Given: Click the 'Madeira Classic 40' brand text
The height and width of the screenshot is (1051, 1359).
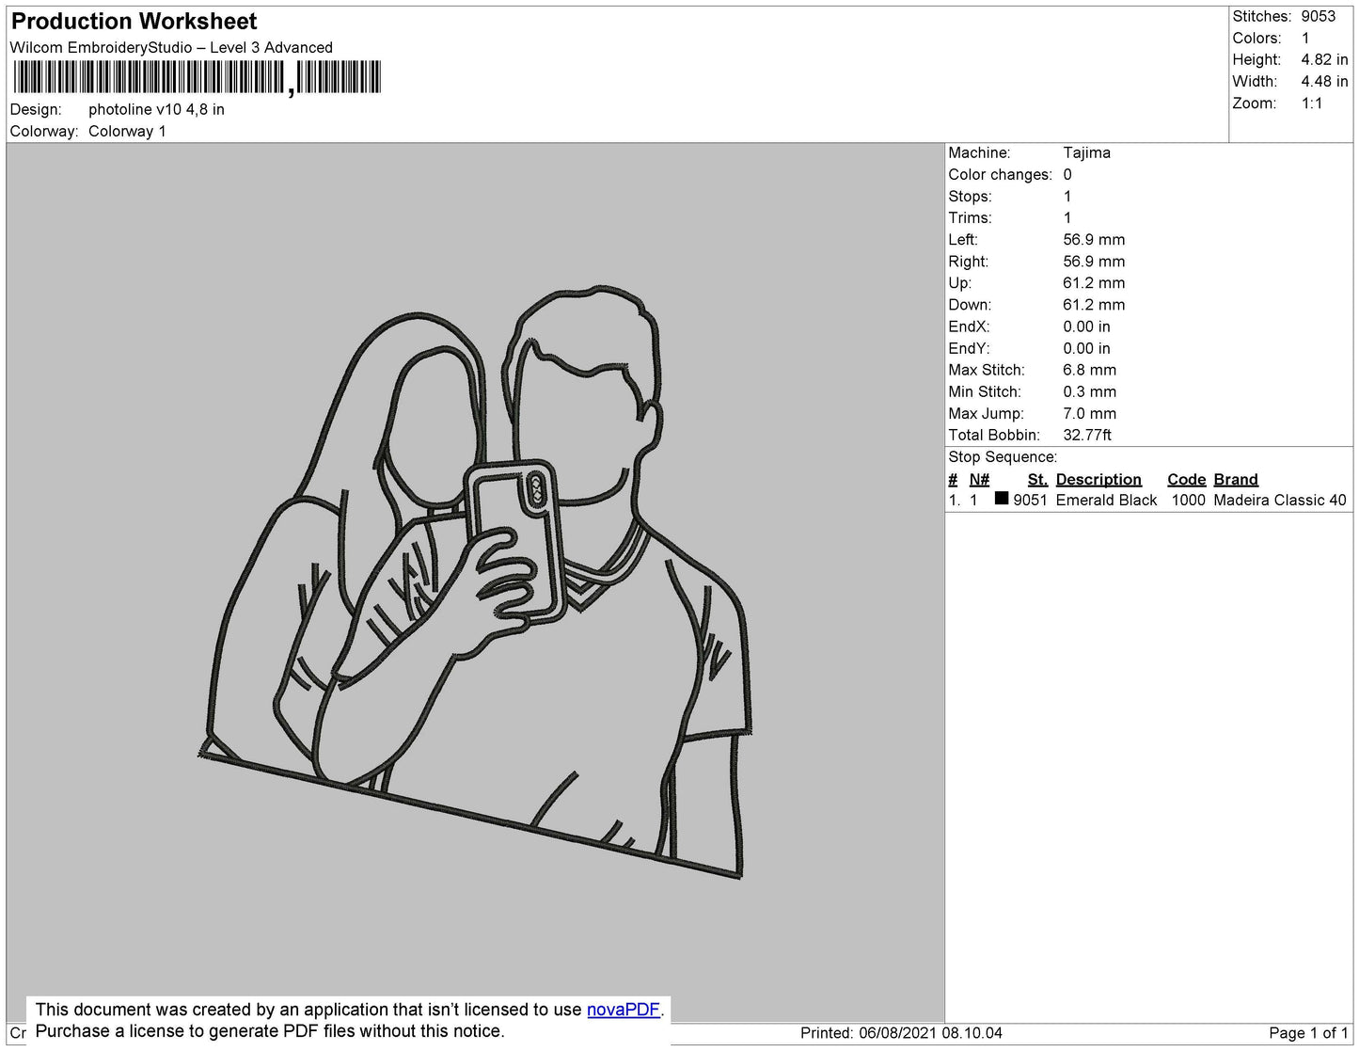Looking at the screenshot, I should (1280, 501).
